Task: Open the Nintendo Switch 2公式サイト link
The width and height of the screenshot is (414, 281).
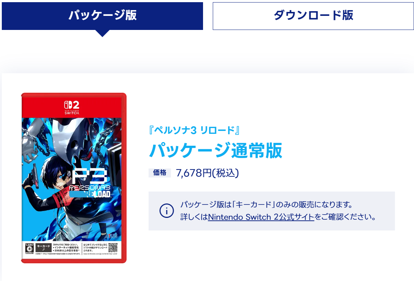Action: pos(261,217)
